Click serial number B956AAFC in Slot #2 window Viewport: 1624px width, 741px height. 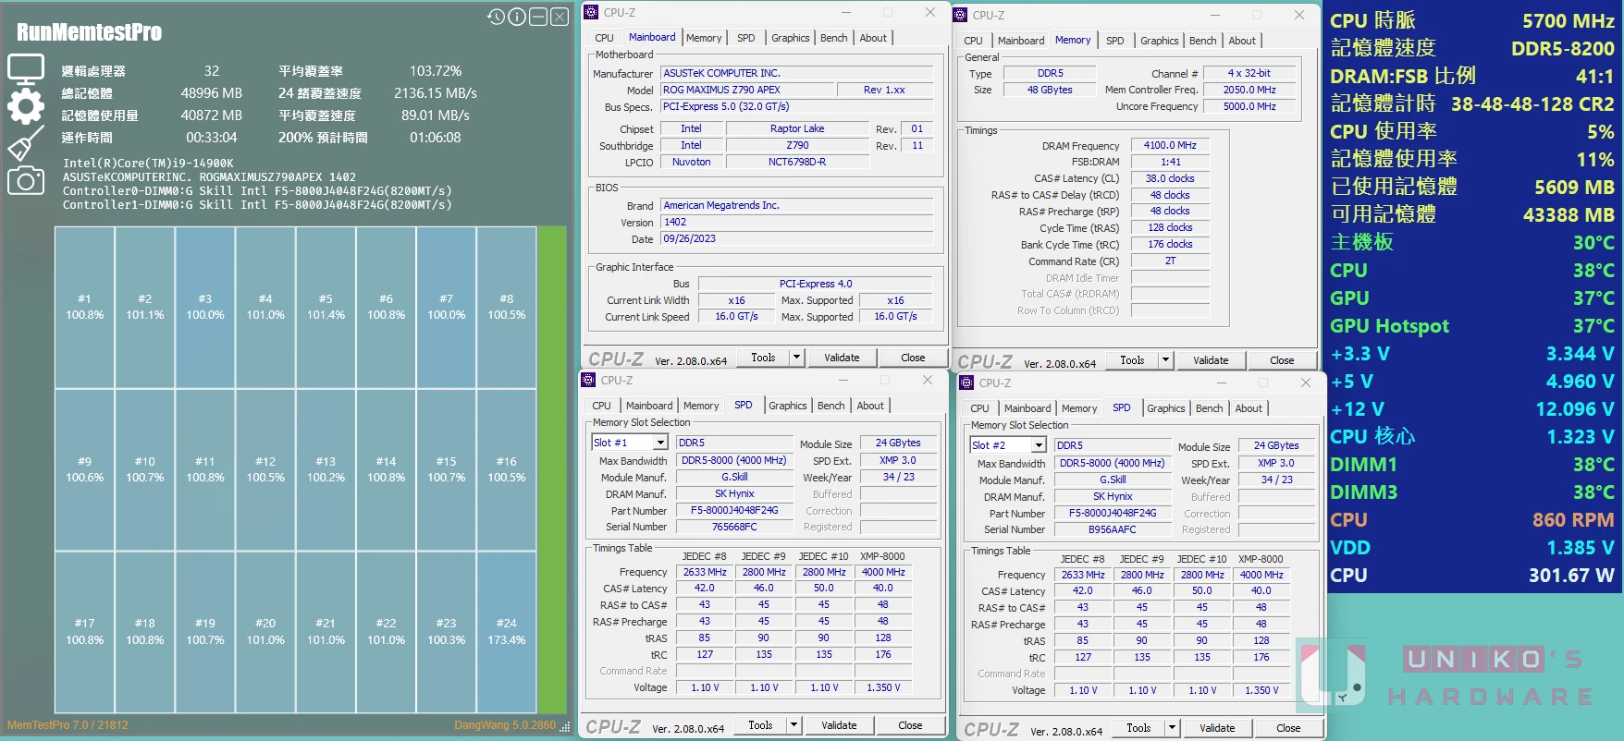pyautogui.click(x=1112, y=529)
